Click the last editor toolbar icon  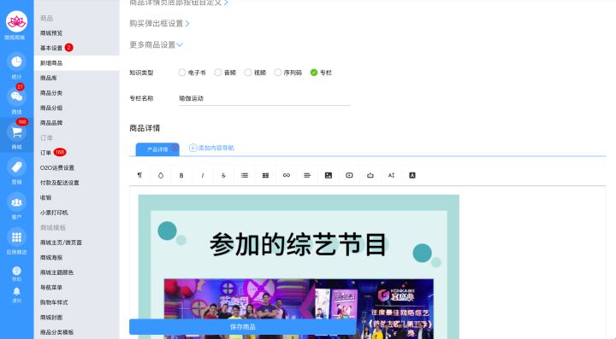click(412, 175)
